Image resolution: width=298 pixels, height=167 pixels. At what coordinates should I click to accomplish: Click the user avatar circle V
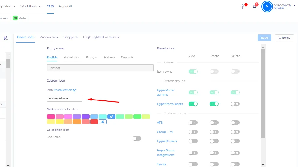coord(267,7)
